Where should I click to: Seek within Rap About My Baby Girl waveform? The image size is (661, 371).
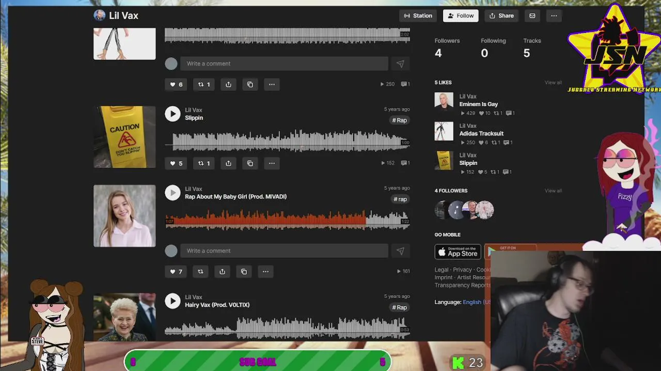click(287, 220)
